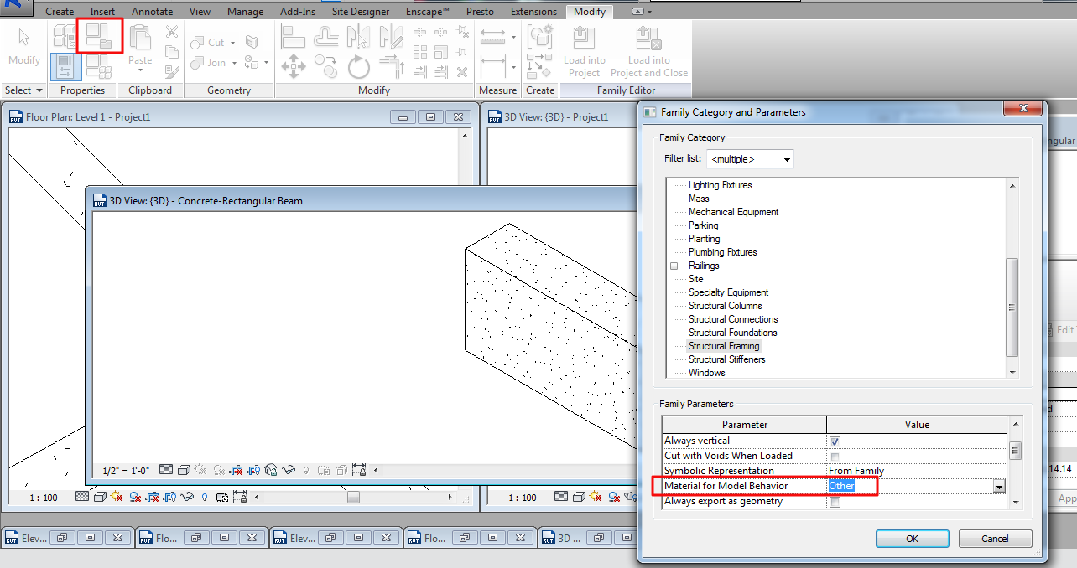Screen dimensions: 1077x568
Task: Open beam view scale 1/2" = 1'-0"
Action: pos(126,471)
